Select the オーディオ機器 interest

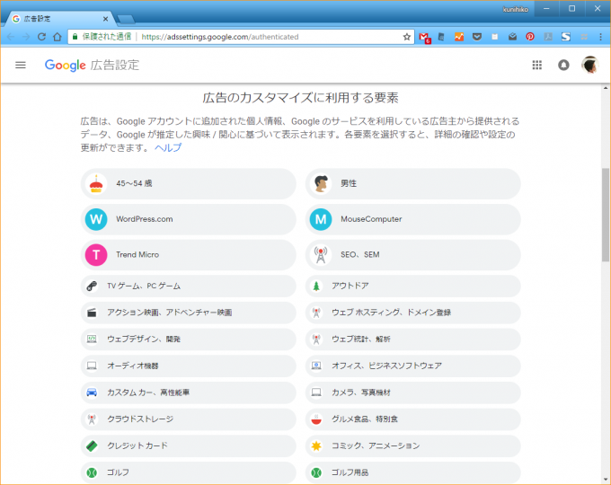tap(188, 366)
